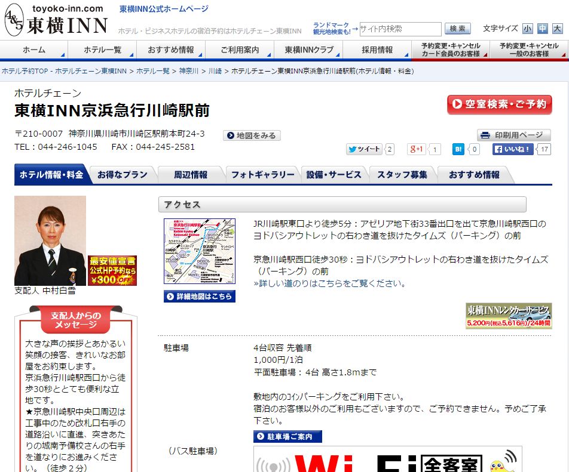
Task: Switch to the 設備・サービス tab
Action: [x=334, y=175]
